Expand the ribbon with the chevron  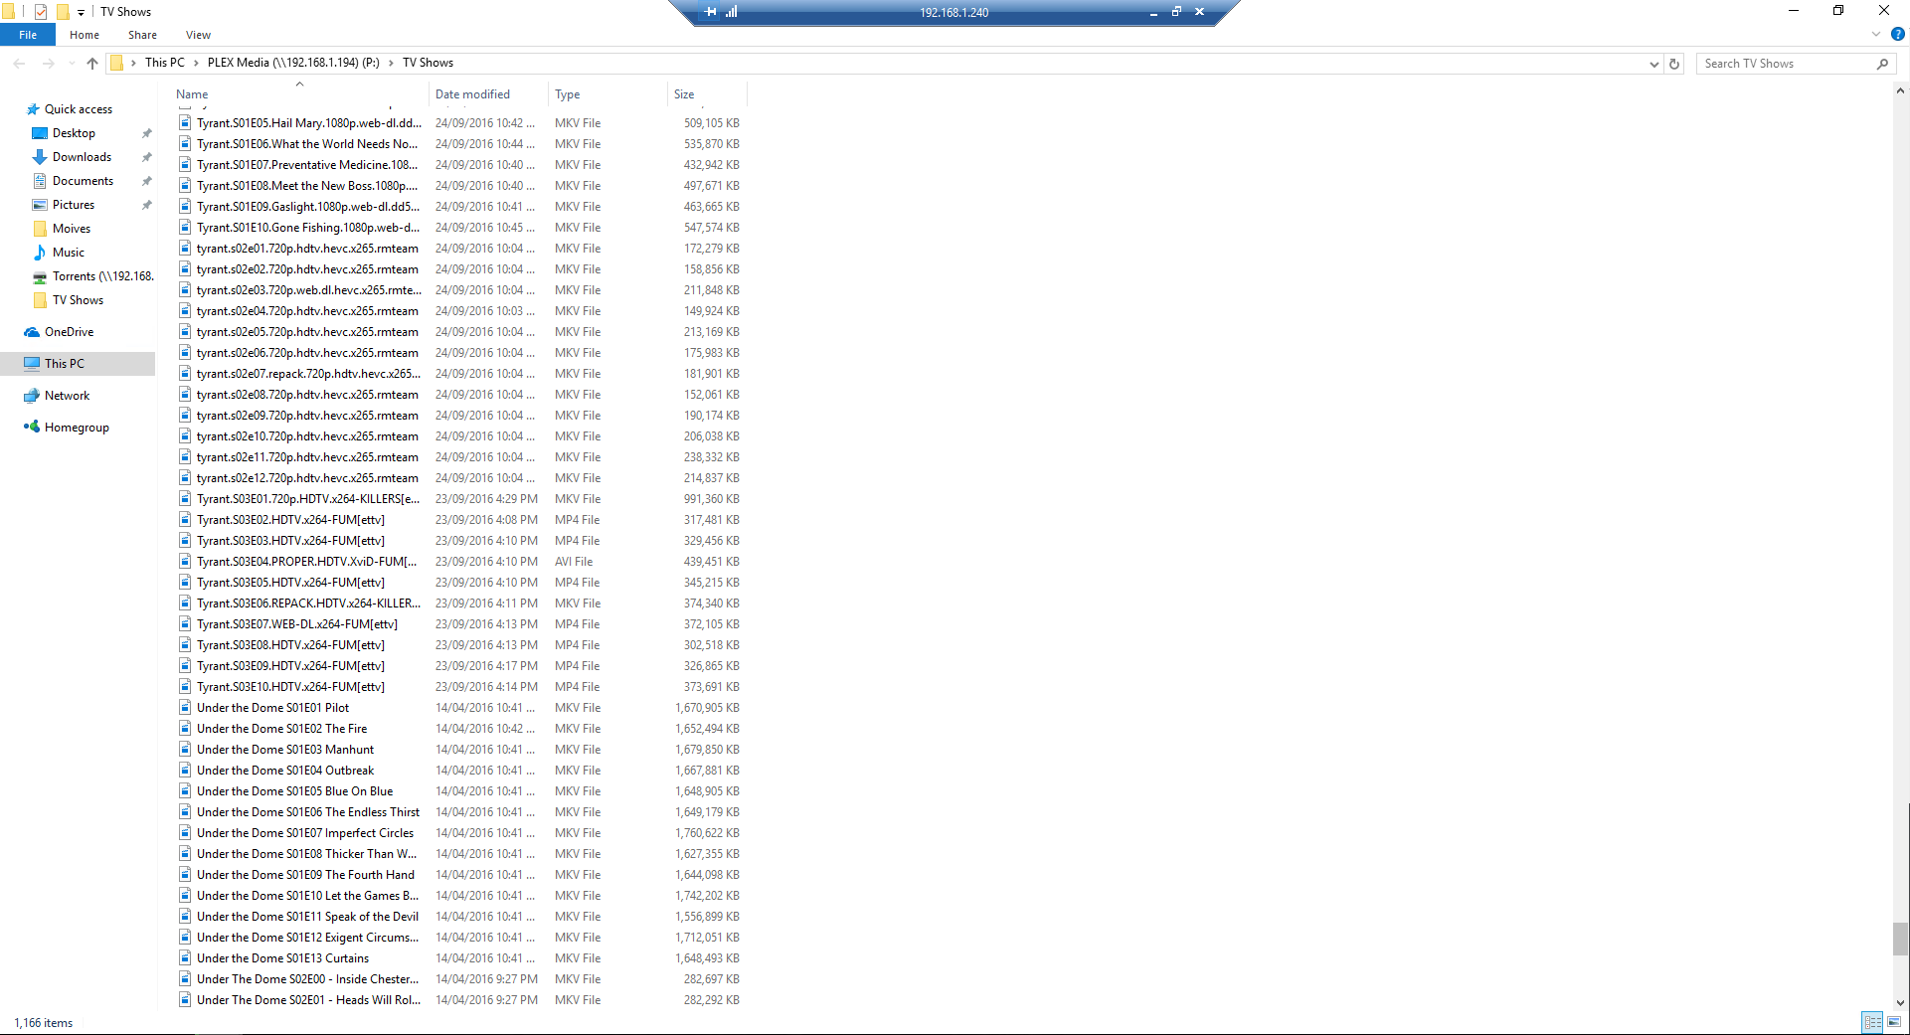[x=1876, y=34]
